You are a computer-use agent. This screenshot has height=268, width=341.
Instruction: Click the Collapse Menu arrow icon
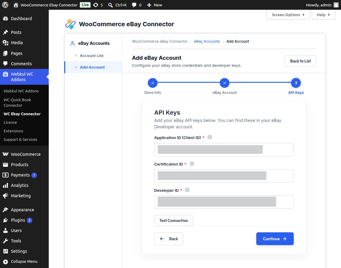pyautogui.click(x=5, y=262)
